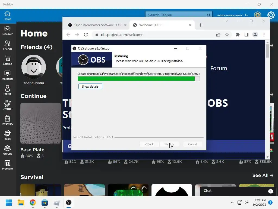Open Discover in Roblox sidebar
This screenshot has width=278, height=209.
(x=7, y=31)
